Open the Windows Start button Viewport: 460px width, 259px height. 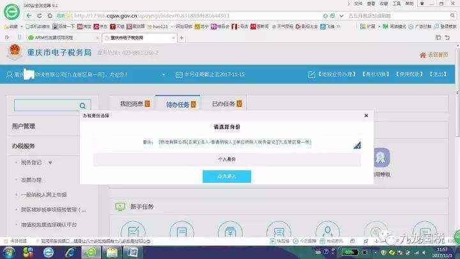tap(9, 252)
